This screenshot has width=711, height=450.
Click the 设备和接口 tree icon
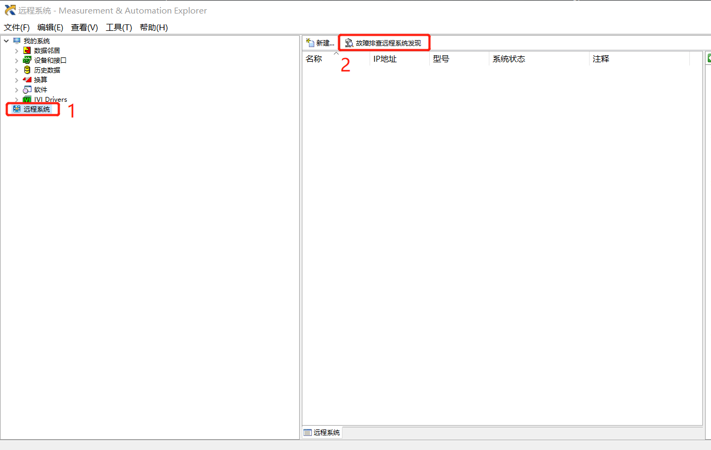coord(27,61)
